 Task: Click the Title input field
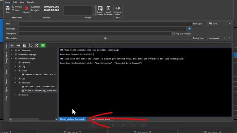[x=105, y=24]
